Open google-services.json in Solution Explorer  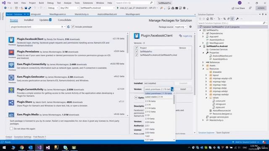[x=219, y=117]
